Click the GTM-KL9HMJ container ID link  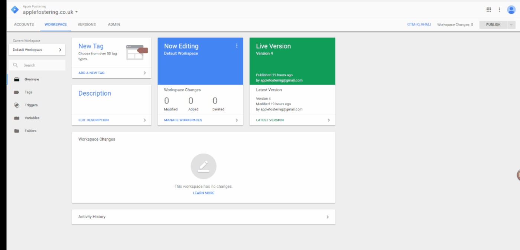click(419, 25)
